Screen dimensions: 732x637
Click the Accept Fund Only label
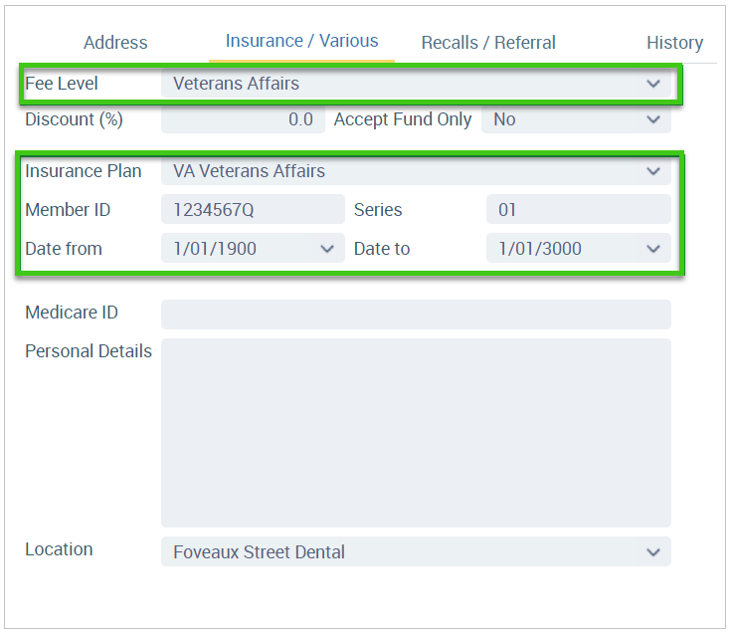click(x=403, y=119)
